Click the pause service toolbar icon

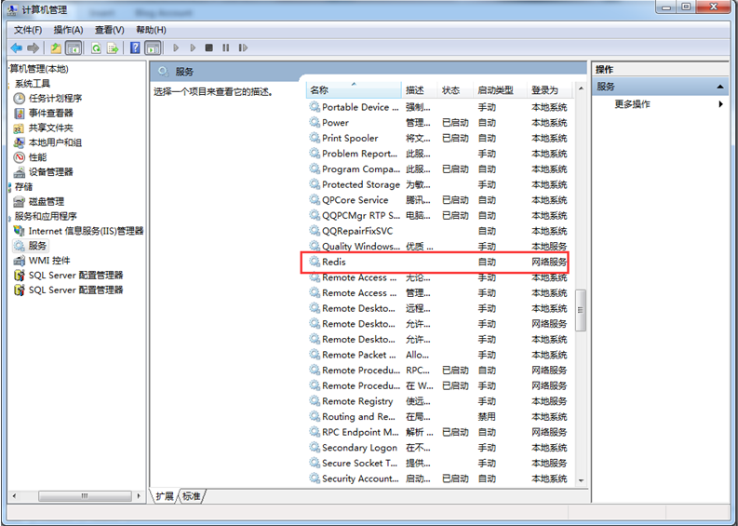coord(226,47)
